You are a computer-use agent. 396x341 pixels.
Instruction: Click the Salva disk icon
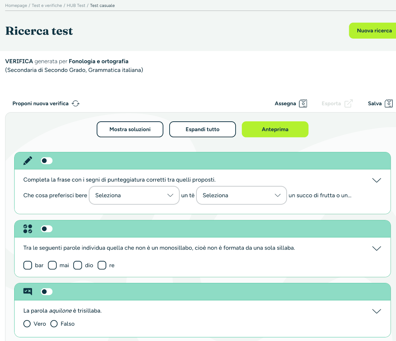389,104
